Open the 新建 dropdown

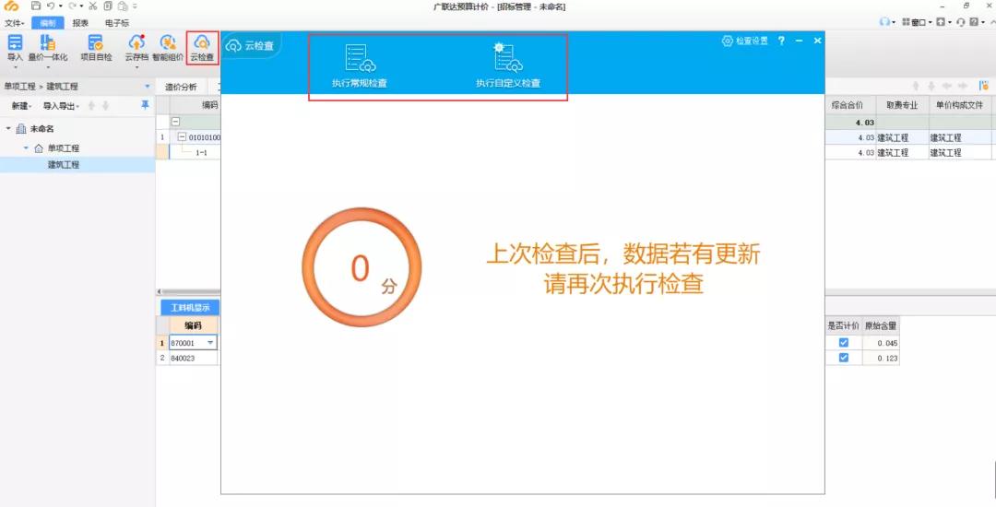click(x=21, y=106)
